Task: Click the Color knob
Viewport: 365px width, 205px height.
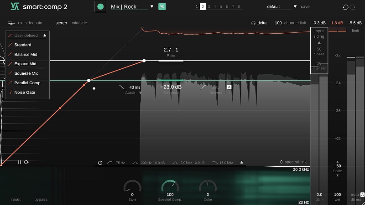Action: pyautogui.click(x=208, y=187)
